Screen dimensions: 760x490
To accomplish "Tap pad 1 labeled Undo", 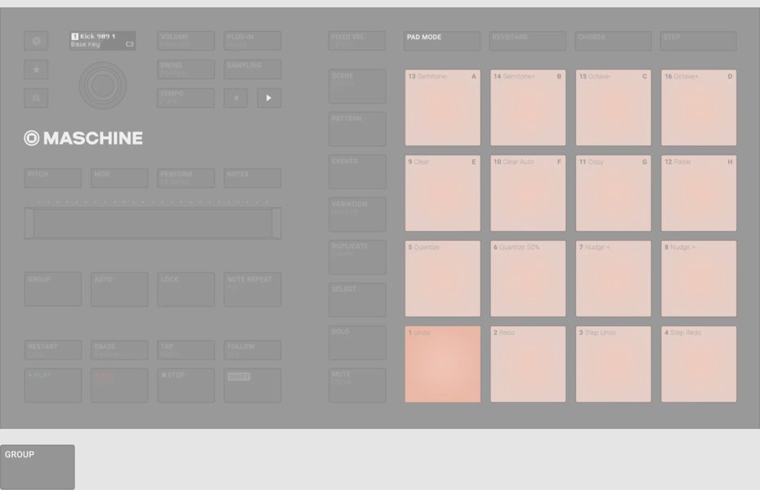I will pyautogui.click(x=442, y=364).
